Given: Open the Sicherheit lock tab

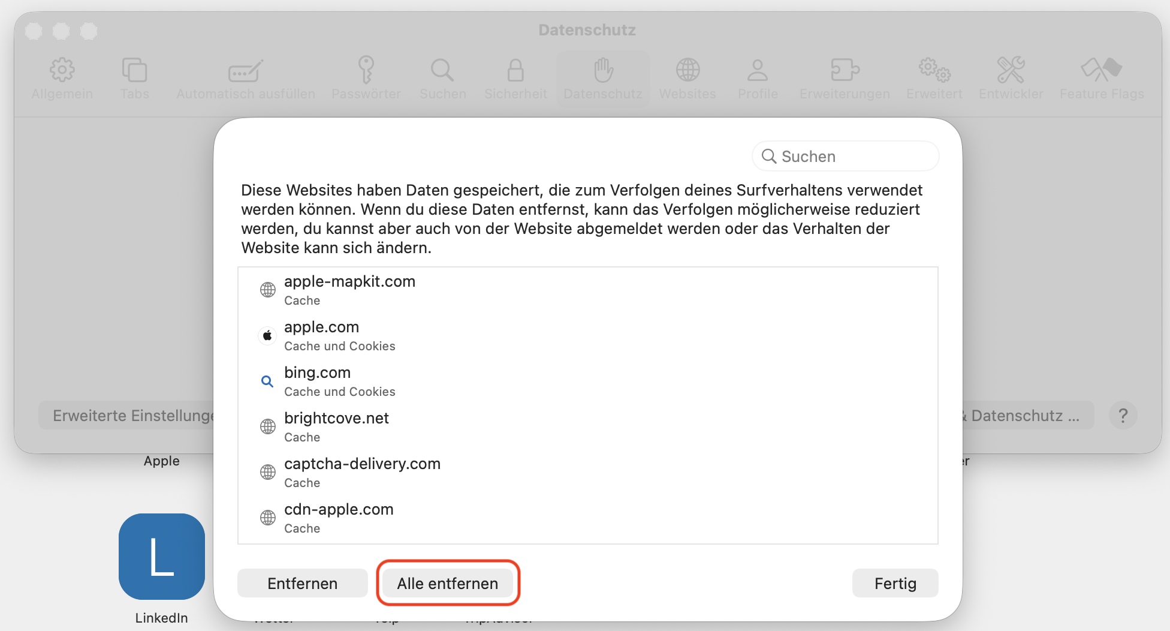Looking at the screenshot, I should pos(515,79).
